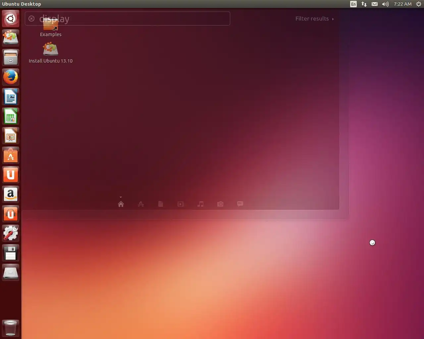Switch to the Files lens
The height and width of the screenshot is (339, 424).
[161, 204]
